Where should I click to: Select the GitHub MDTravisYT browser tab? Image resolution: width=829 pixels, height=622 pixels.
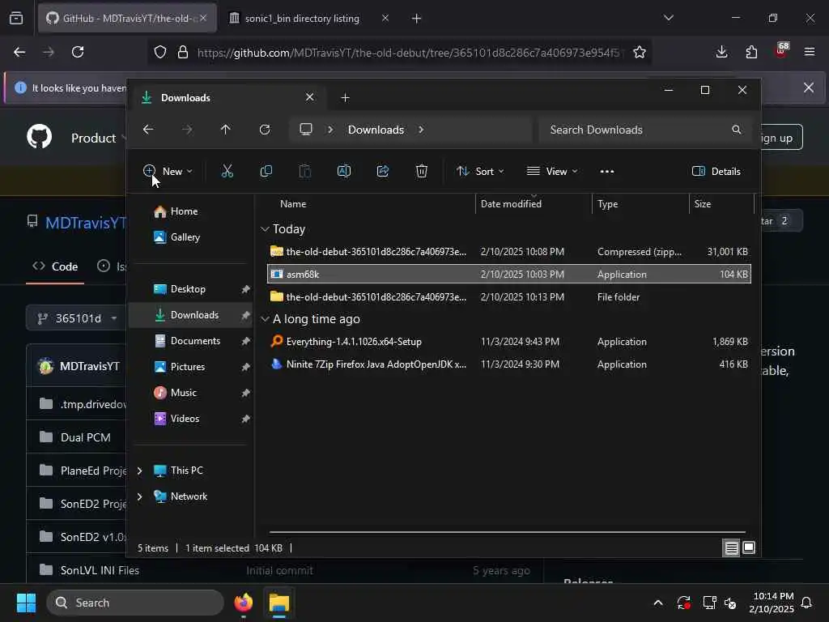(127, 19)
